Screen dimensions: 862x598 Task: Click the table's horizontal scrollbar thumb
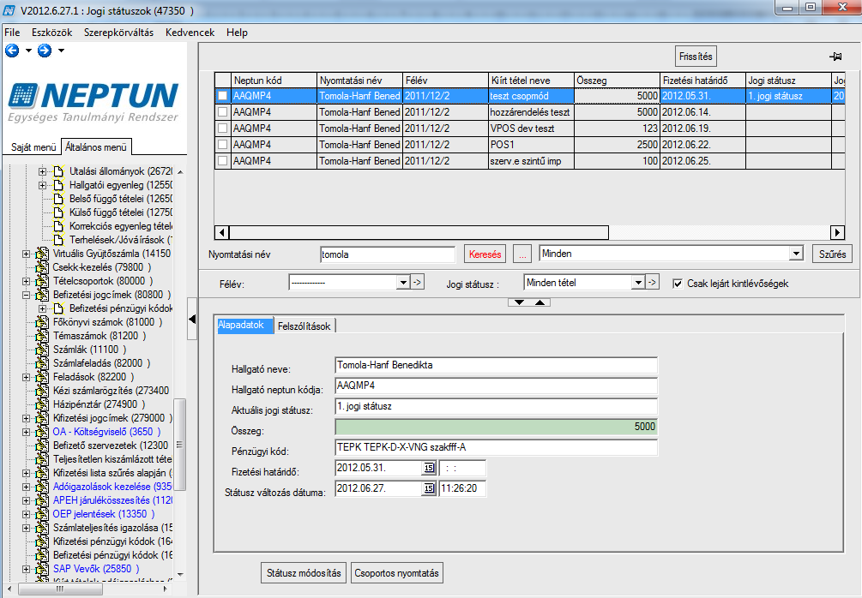pyautogui.click(x=419, y=232)
